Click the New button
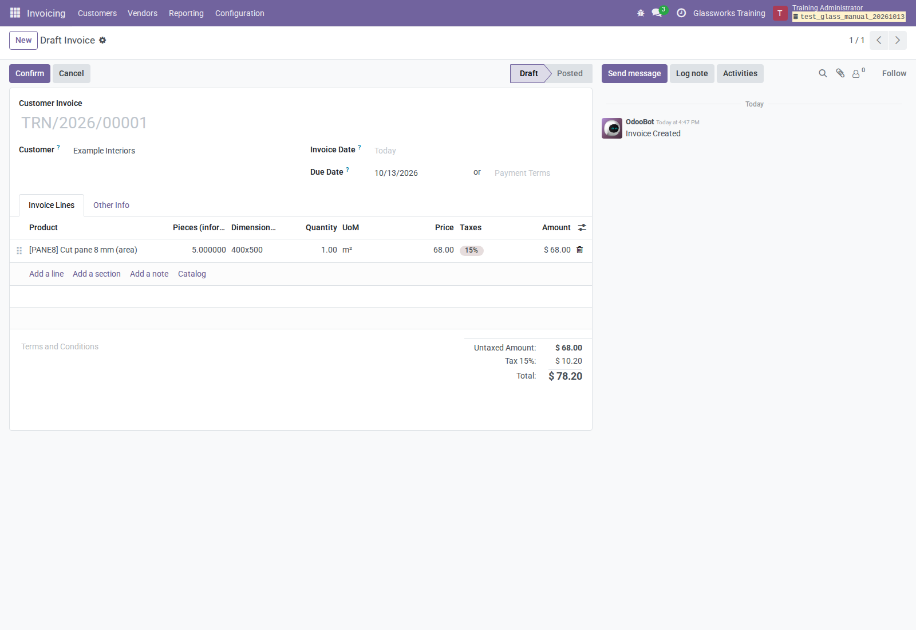Viewport: 916px width, 630px height. (23, 40)
